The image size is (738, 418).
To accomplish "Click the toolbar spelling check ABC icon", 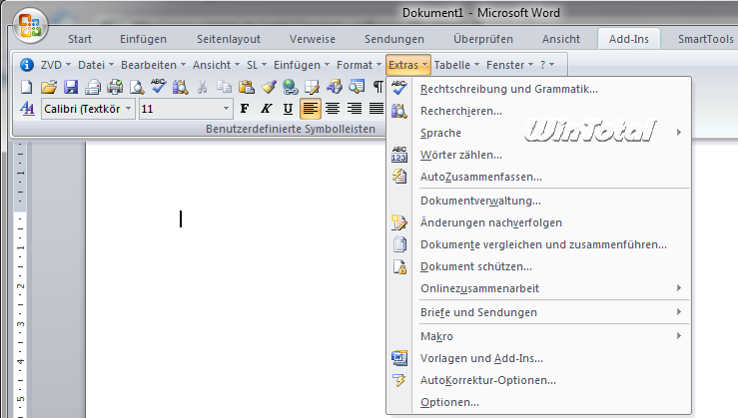I will tap(158, 87).
